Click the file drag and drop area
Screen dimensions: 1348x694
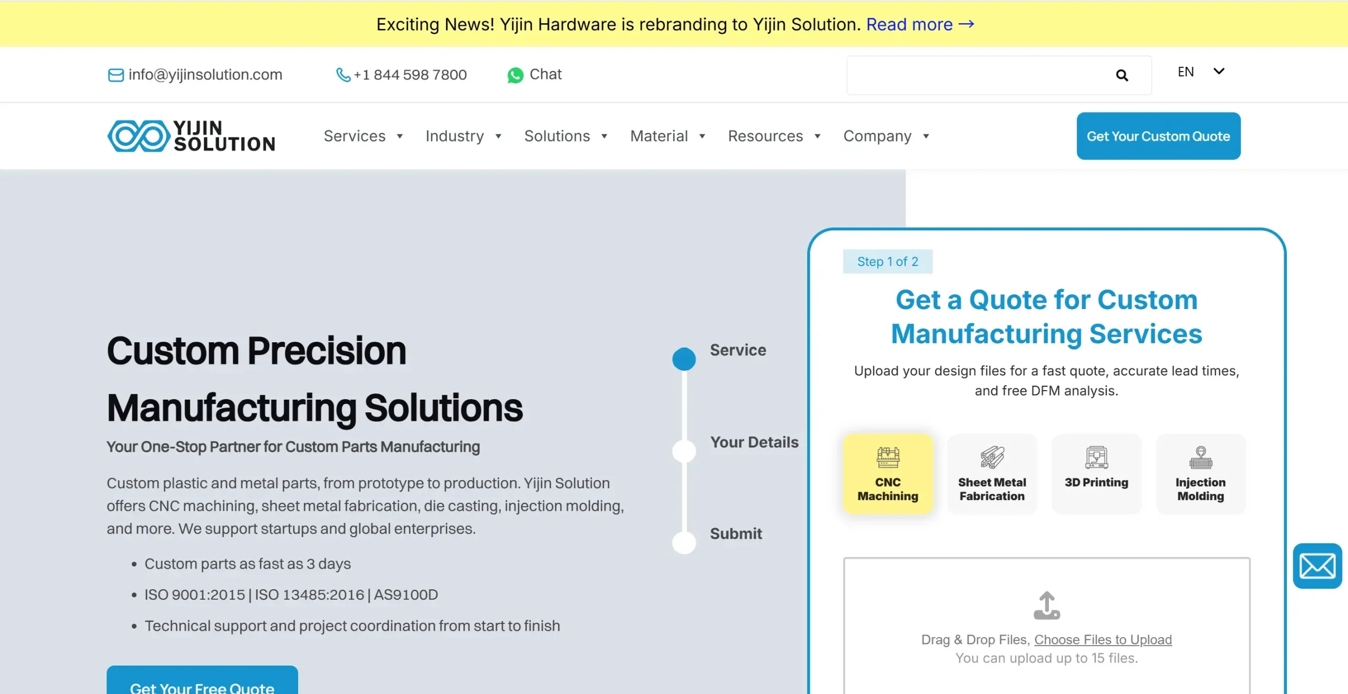point(1047,626)
